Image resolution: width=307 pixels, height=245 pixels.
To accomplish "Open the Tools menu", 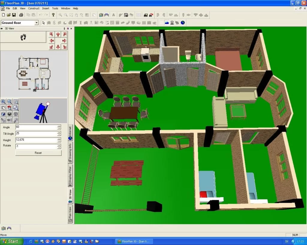I will pos(55,8).
